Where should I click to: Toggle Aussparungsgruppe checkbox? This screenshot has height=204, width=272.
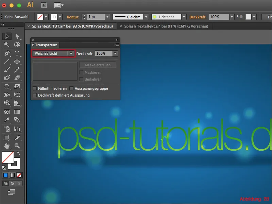[71, 88]
